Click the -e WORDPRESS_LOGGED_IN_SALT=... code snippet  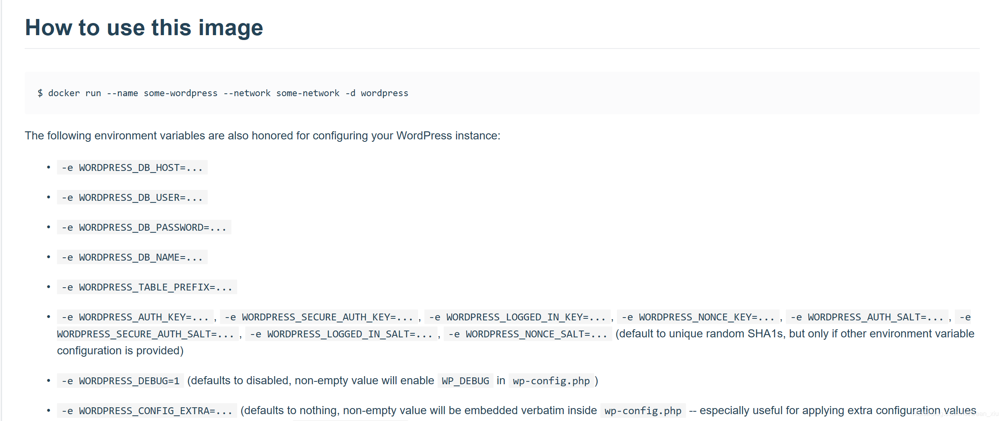(x=341, y=334)
